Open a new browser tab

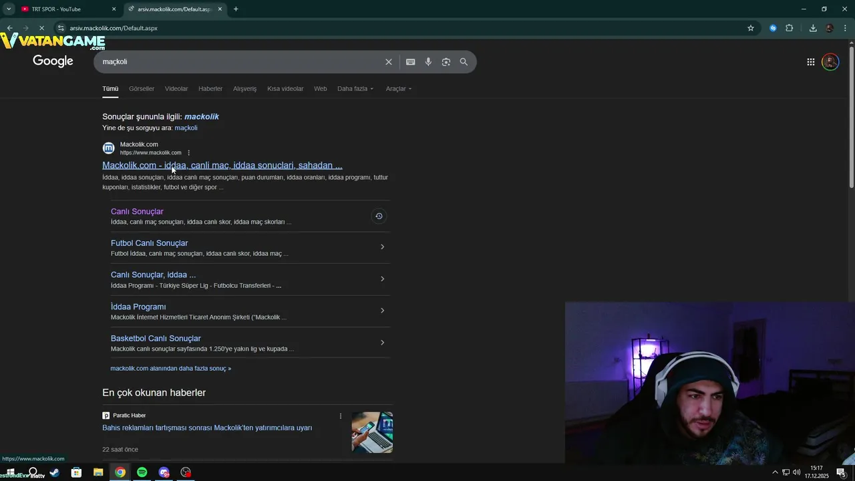pos(236,9)
